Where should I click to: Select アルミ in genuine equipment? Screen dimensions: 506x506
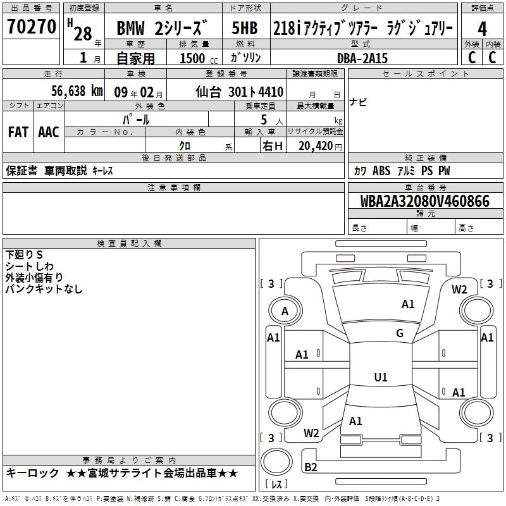[x=406, y=171]
